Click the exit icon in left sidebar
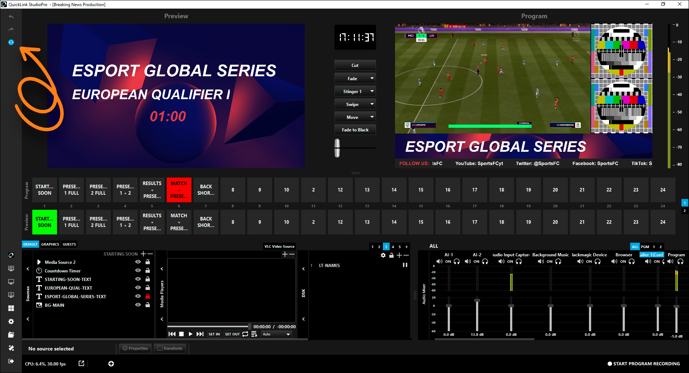Viewport: 689px width, 373px height. pos(11,361)
